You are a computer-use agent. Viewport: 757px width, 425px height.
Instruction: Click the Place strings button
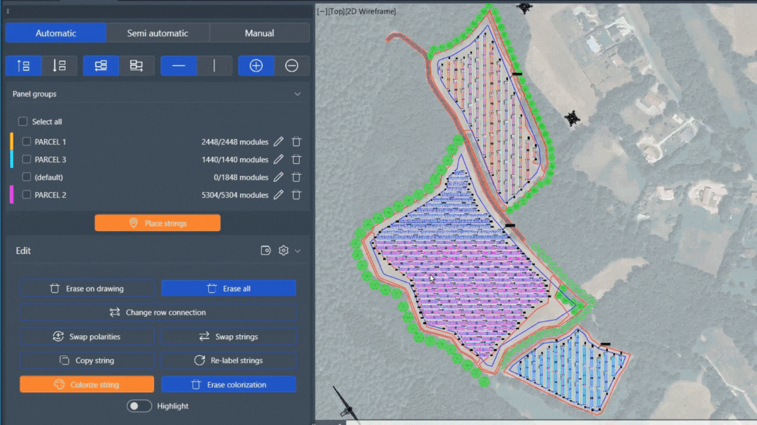(x=158, y=223)
